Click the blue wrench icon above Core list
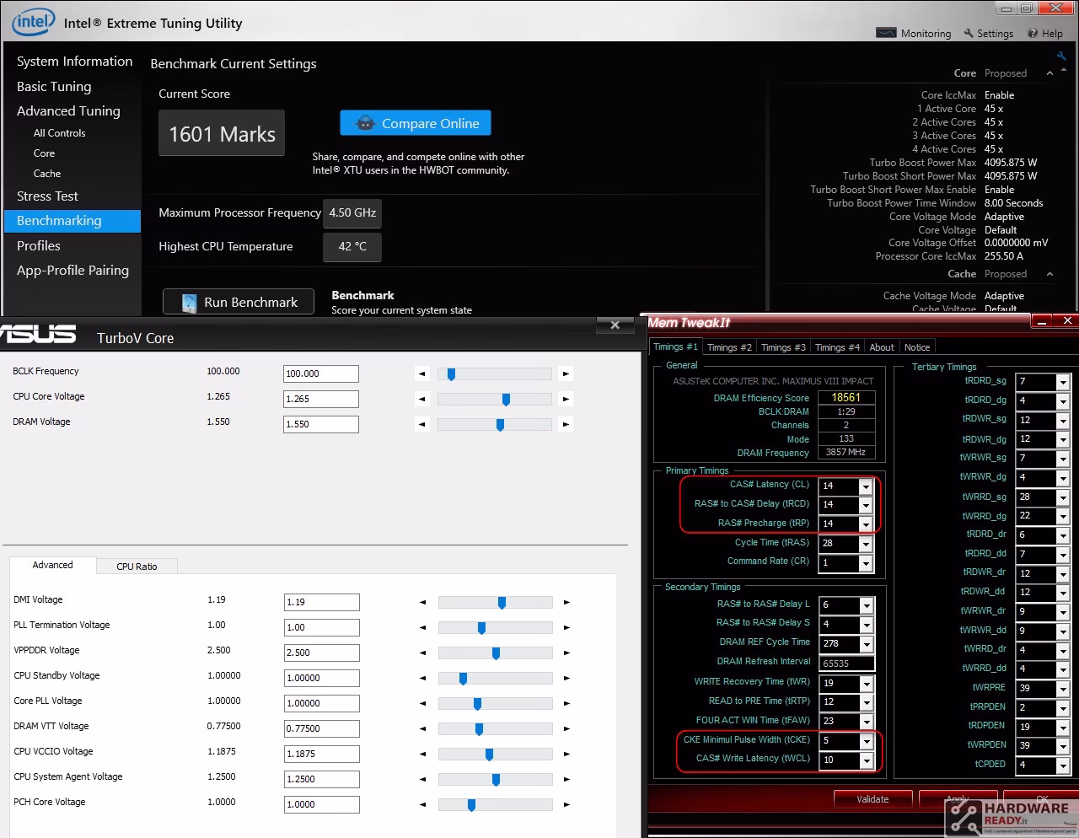This screenshot has height=838, width=1079. (x=1061, y=56)
